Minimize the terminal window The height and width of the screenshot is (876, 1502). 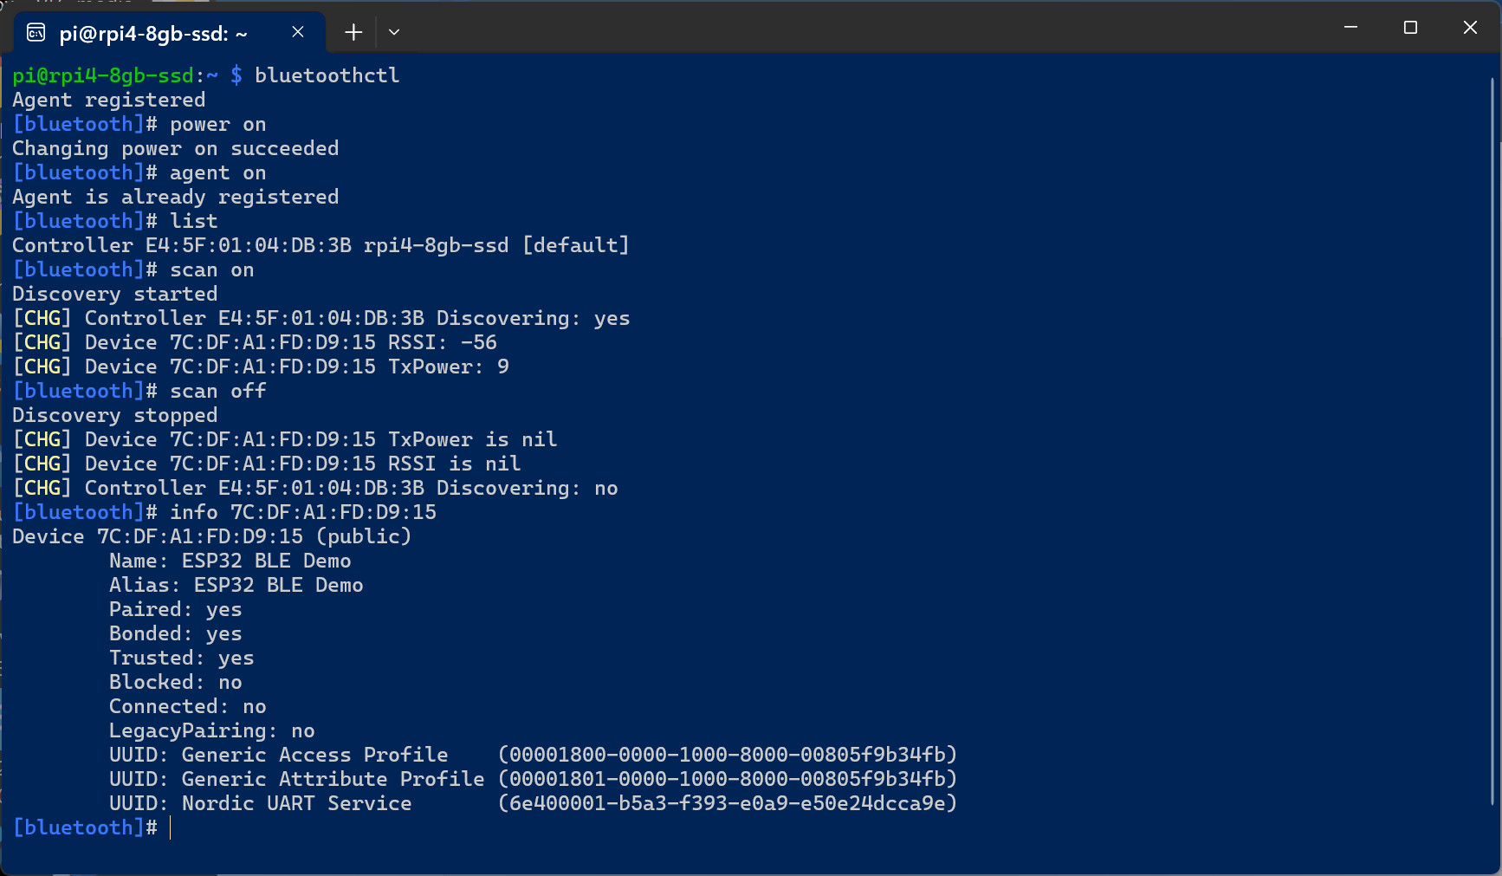(x=1350, y=28)
